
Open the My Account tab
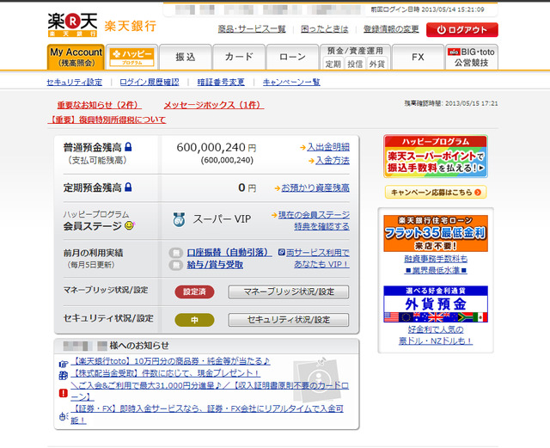pos(76,57)
